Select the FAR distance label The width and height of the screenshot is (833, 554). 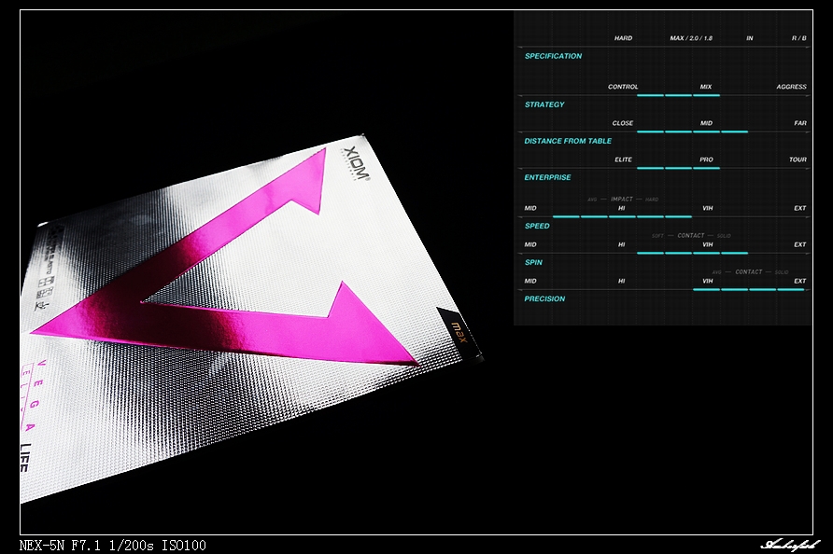800,123
